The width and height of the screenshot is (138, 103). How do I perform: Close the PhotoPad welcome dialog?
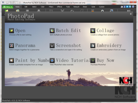[131, 14]
